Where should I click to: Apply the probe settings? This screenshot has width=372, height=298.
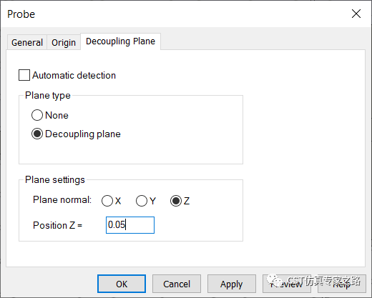[x=232, y=284]
